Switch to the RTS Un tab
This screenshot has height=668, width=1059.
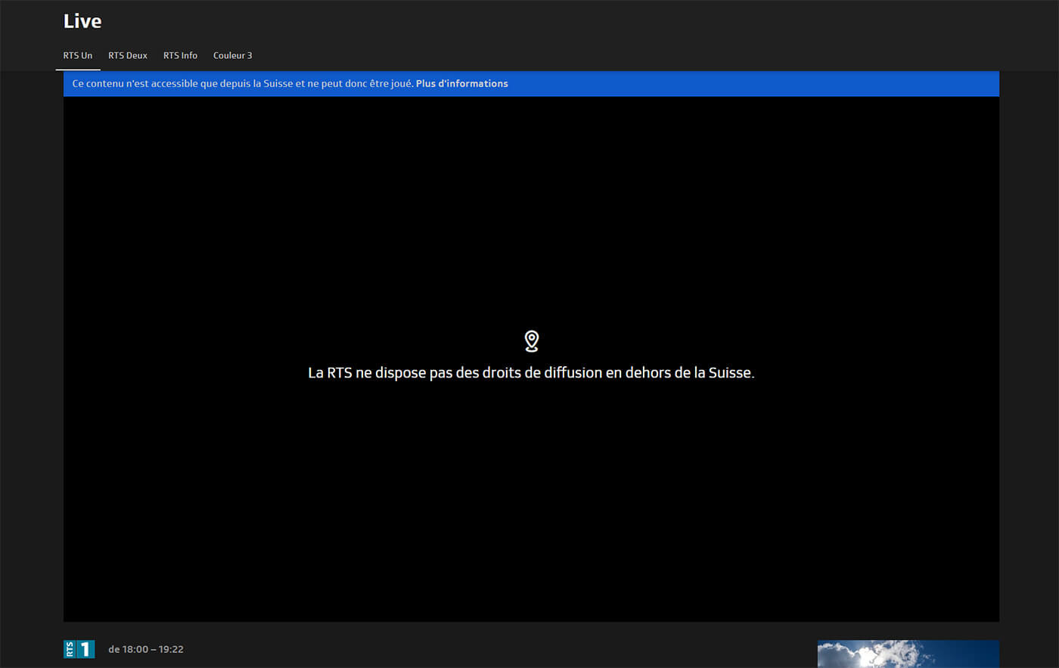[78, 55]
